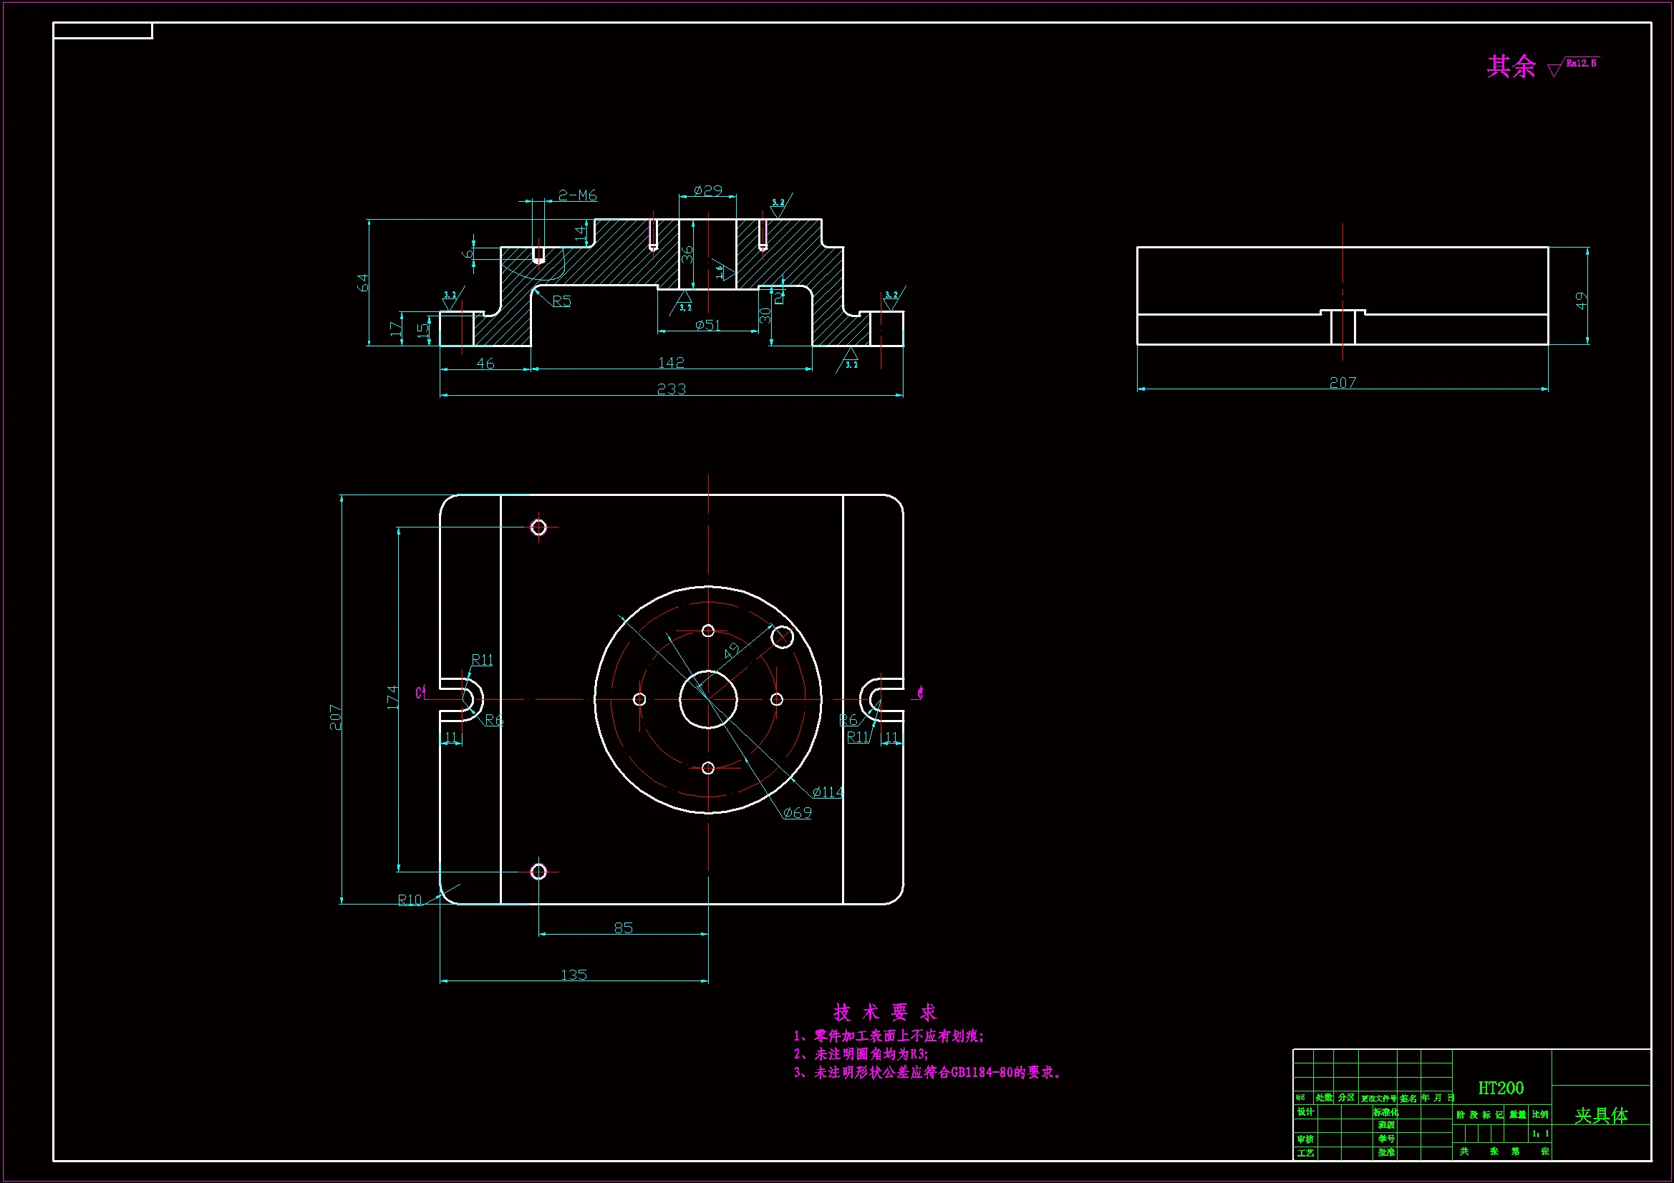Screen dimensions: 1674x1183
Task: Click the ø51 diameter dimension label
Action: click(x=707, y=325)
